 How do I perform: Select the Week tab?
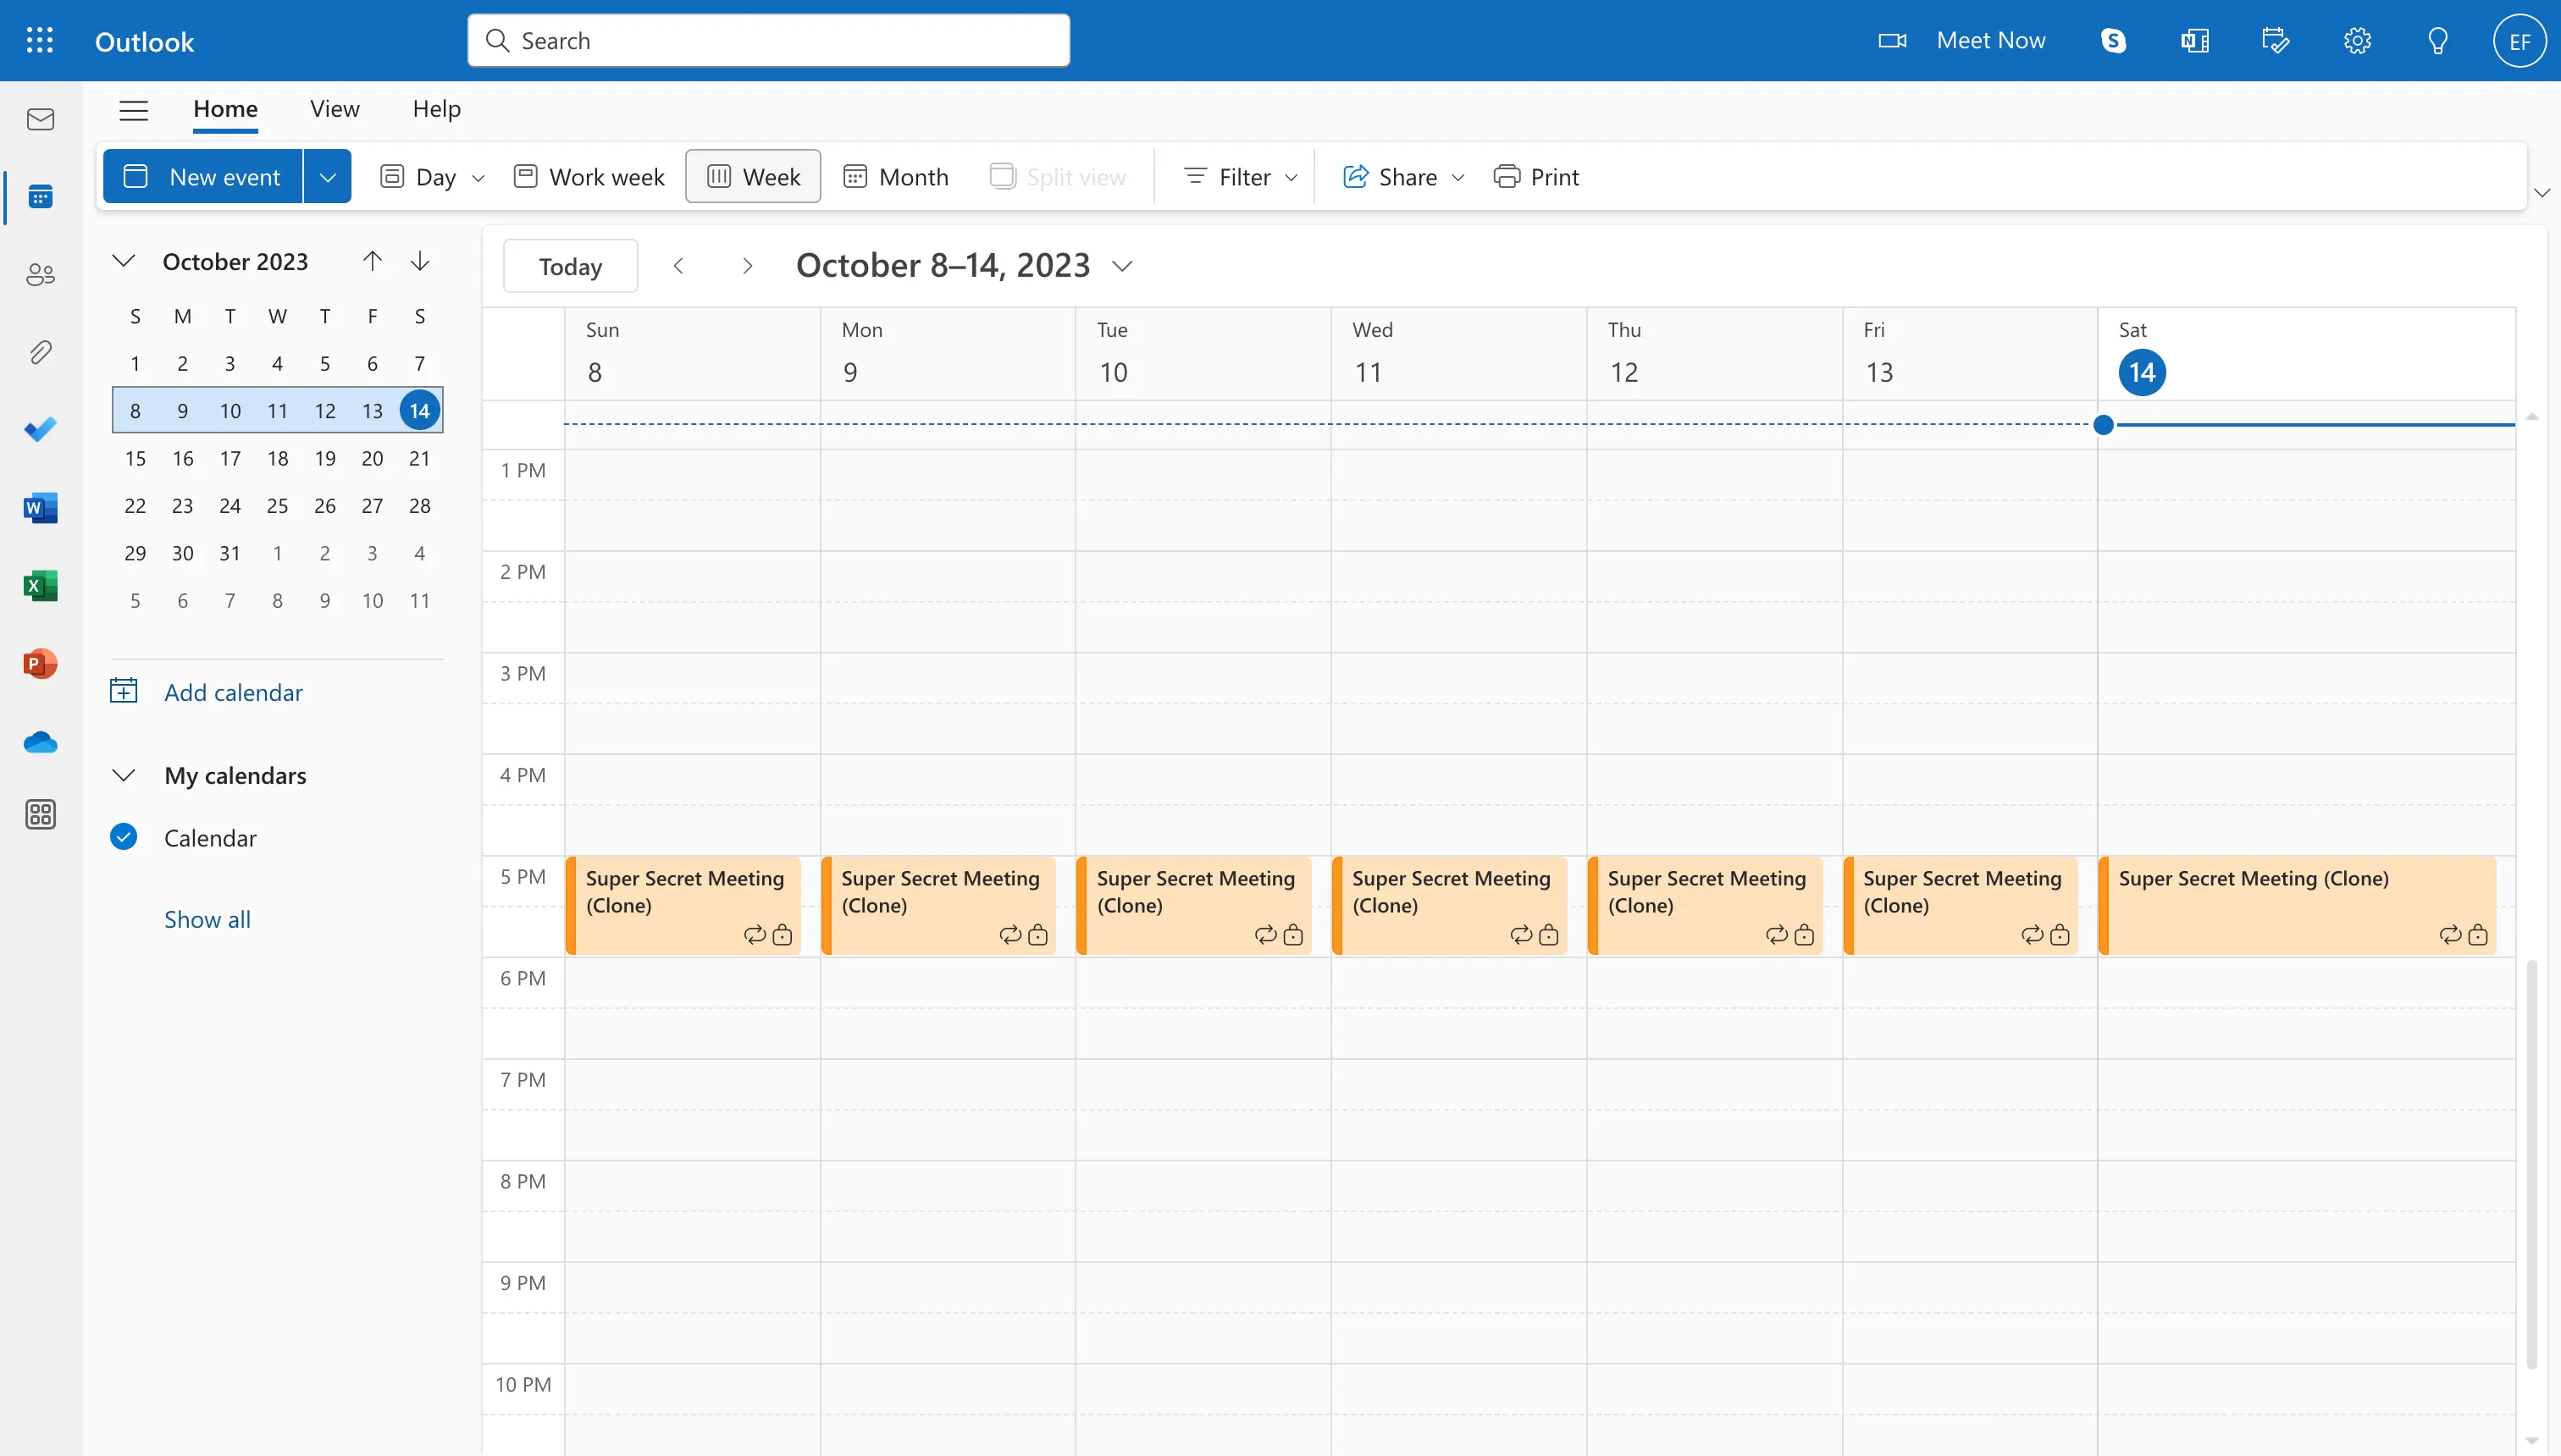pyautogui.click(x=753, y=174)
